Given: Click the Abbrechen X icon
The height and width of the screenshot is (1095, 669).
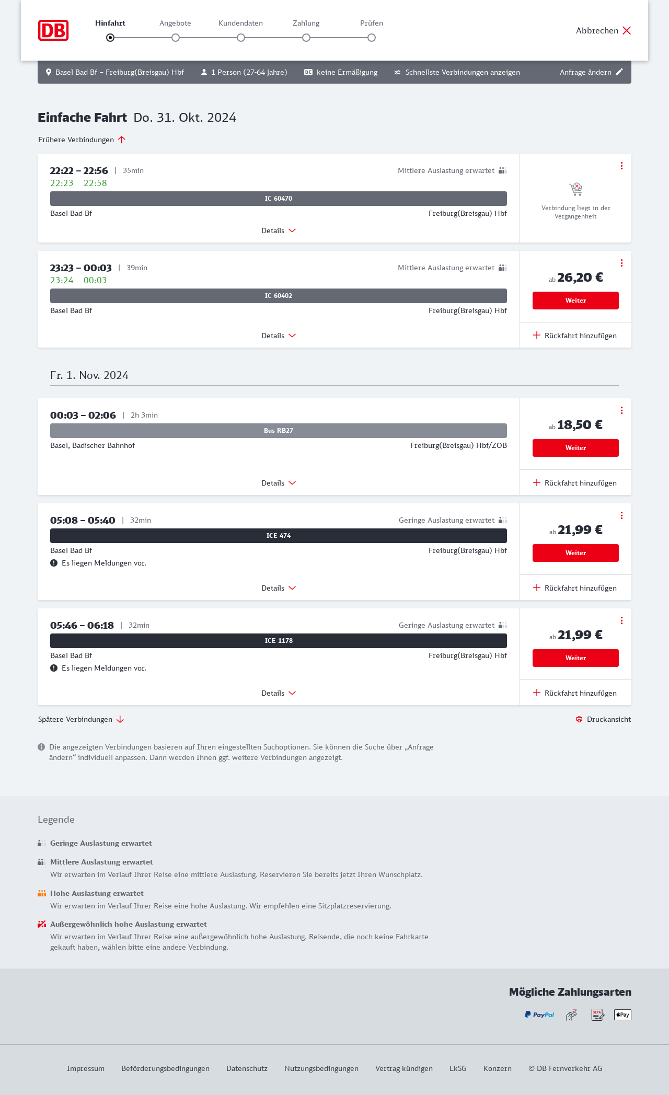Looking at the screenshot, I should click(x=627, y=30).
